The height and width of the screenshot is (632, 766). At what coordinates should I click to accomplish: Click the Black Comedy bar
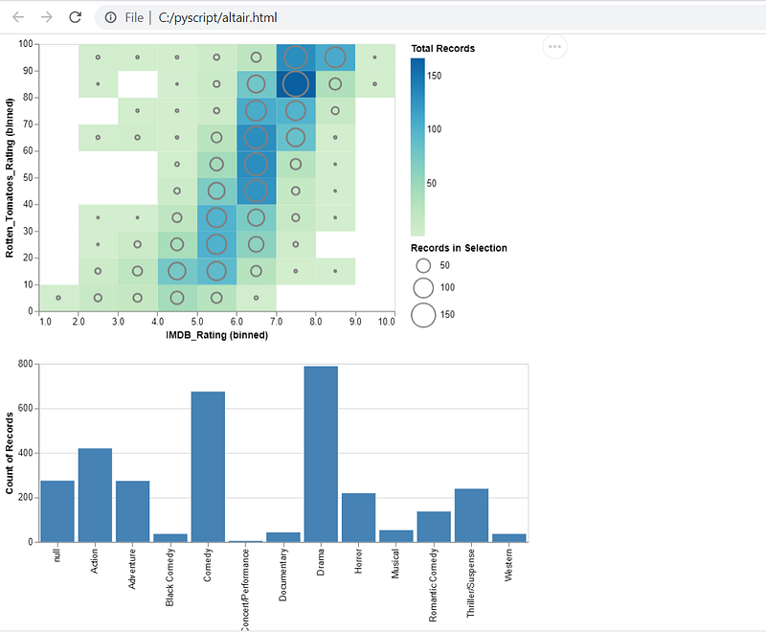click(x=170, y=538)
